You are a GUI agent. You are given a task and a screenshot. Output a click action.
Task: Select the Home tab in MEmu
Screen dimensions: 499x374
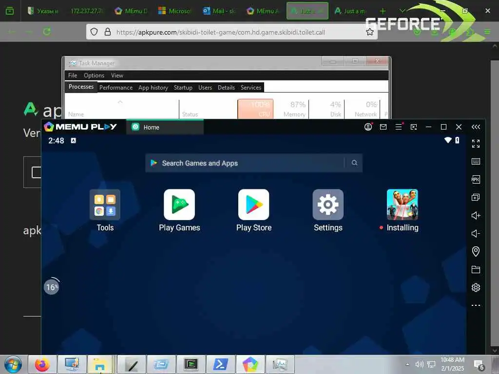point(165,127)
